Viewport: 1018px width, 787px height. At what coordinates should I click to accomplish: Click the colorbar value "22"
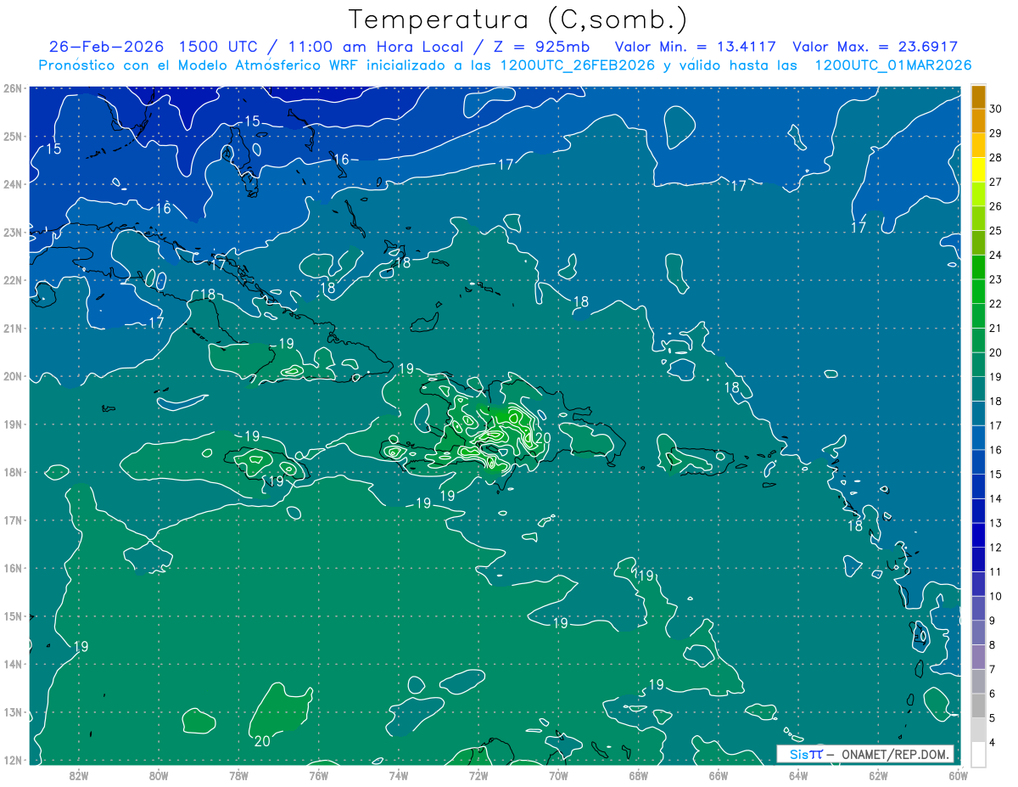pos(997,304)
